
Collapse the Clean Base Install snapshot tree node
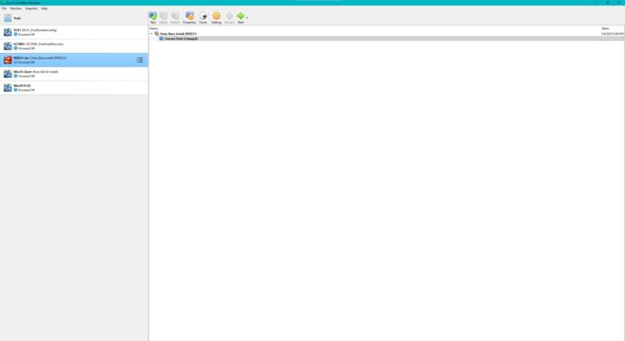[x=151, y=34]
